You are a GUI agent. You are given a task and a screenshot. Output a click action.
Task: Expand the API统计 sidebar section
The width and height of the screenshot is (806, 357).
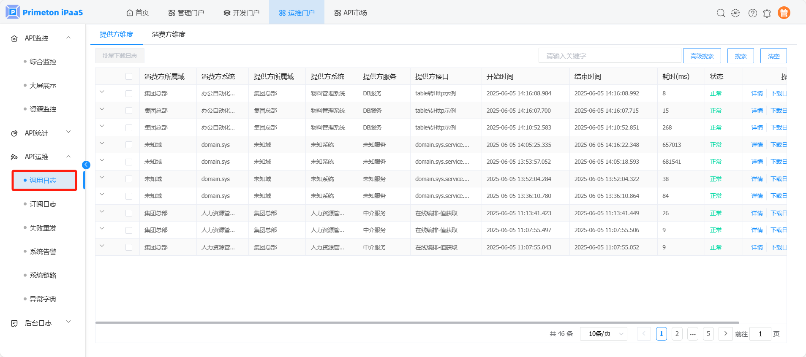point(41,133)
